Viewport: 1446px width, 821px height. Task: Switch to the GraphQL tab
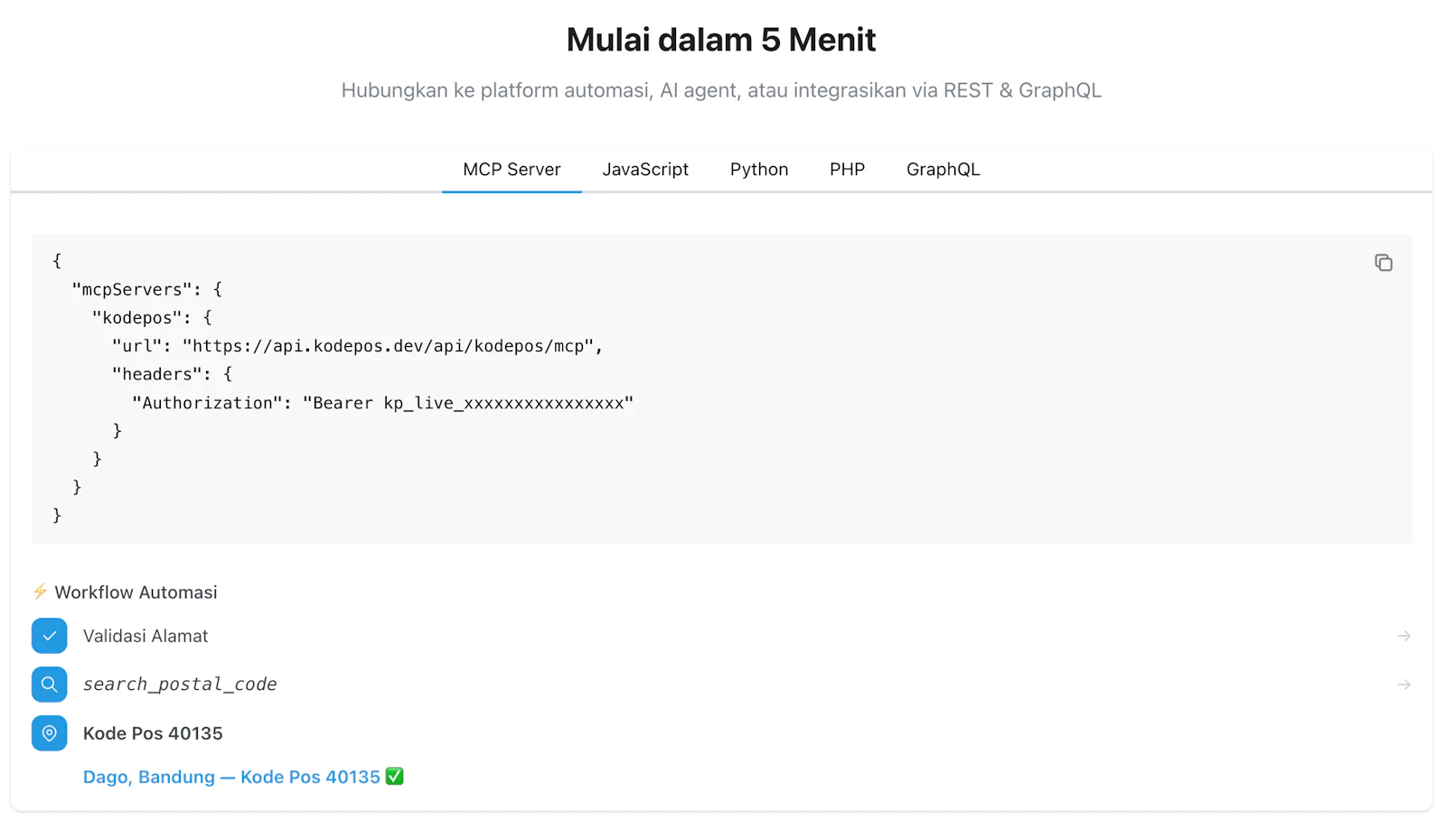[943, 170]
